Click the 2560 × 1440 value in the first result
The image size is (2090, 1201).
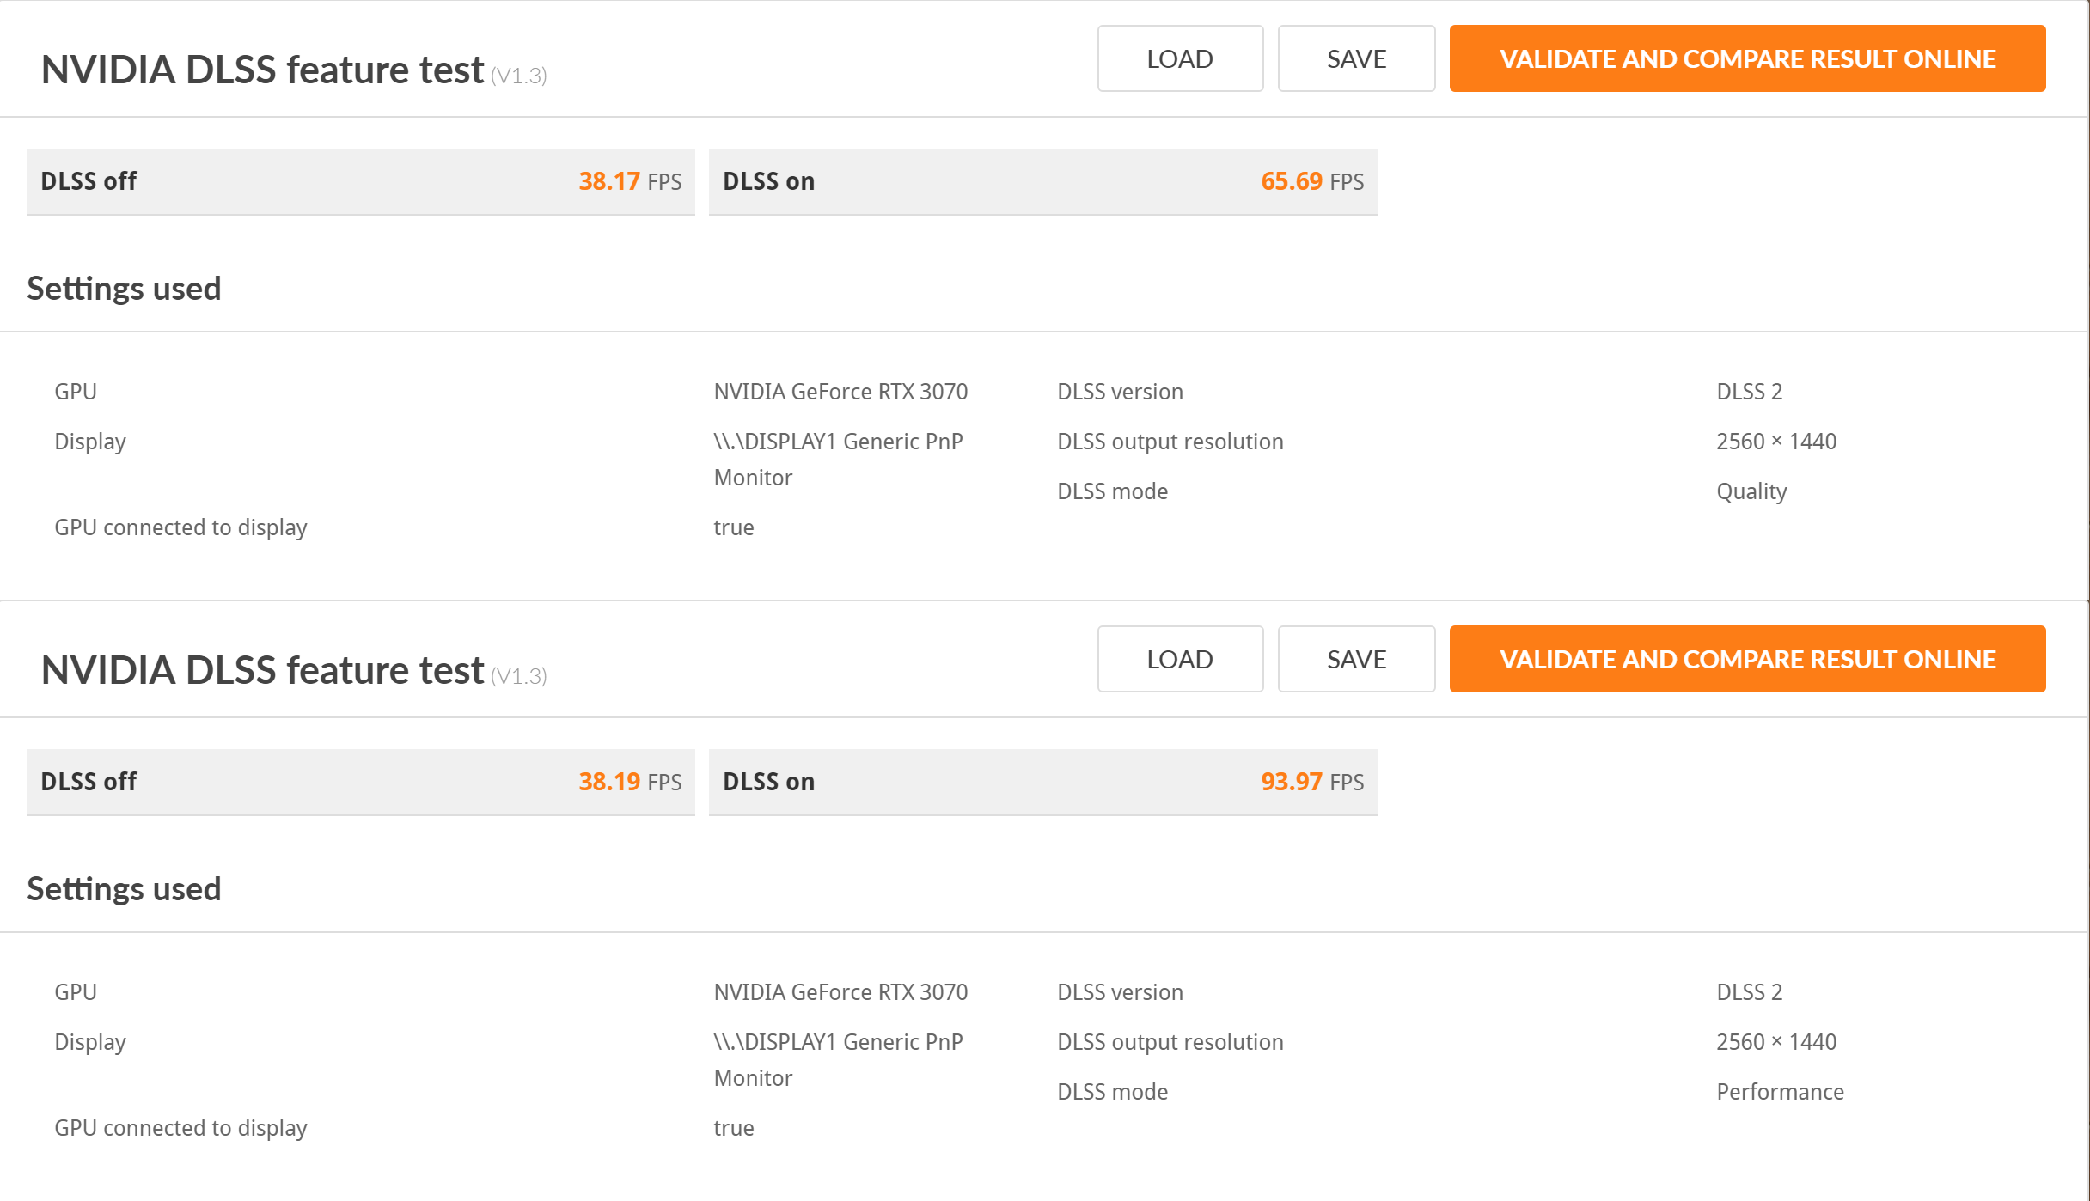1776,442
